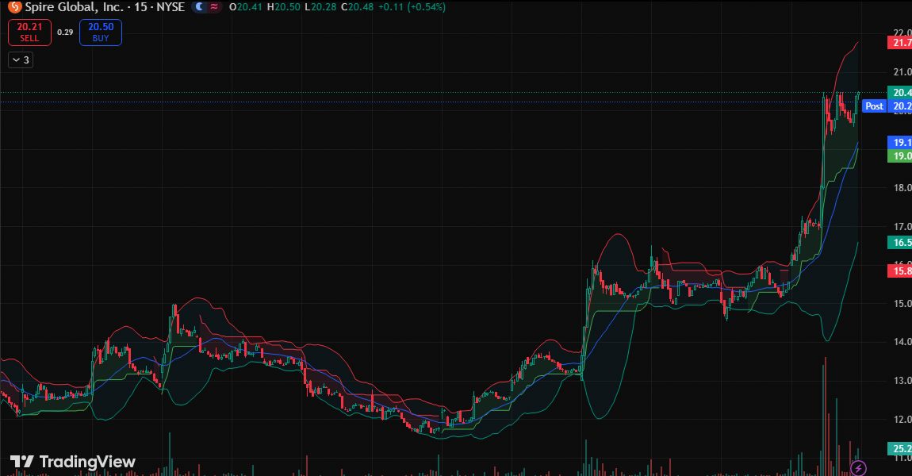The width and height of the screenshot is (912, 476).
Task: Expand the collapsed indicators legend showing 3
Action: pos(21,60)
